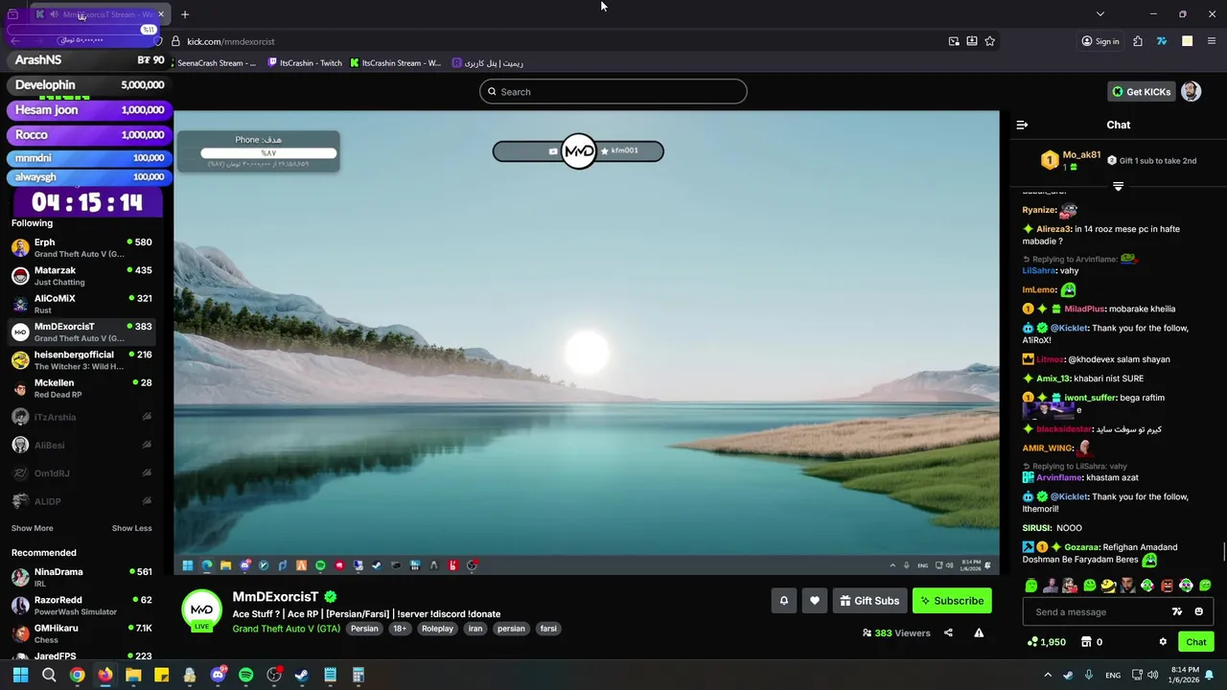Open the volume speaker tray icon

coord(1152,675)
